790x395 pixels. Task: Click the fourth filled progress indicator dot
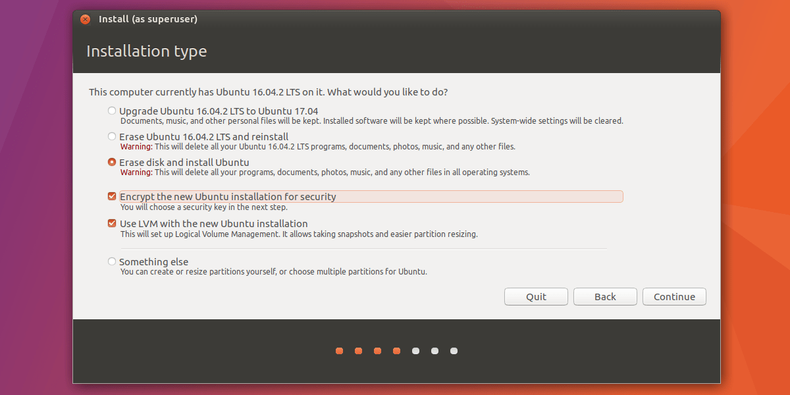click(396, 351)
